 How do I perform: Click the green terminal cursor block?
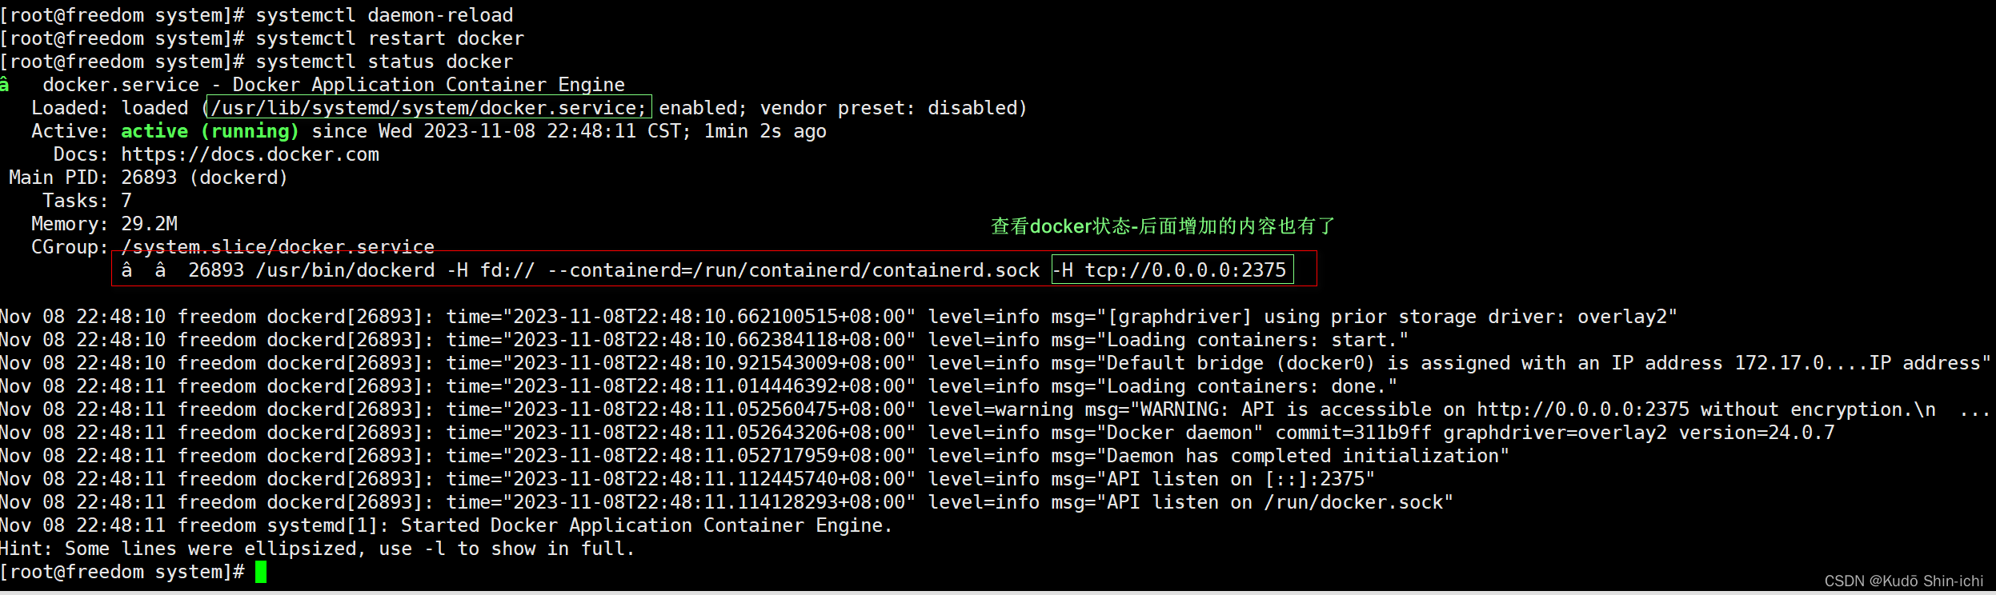pyautogui.click(x=261, y=572)
